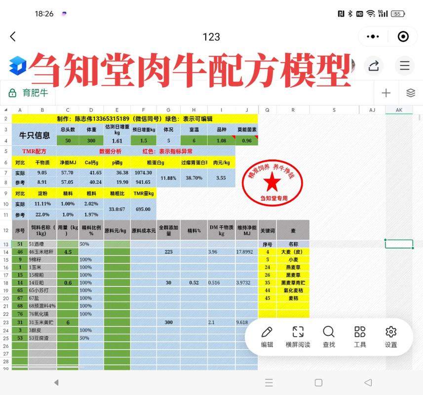
Task: Select the 14豆粕 feed name cell
Action: pos(42,282)
